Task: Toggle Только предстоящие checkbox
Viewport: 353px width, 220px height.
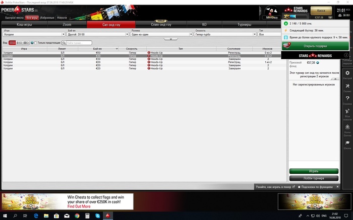Action: pos(36,43)
